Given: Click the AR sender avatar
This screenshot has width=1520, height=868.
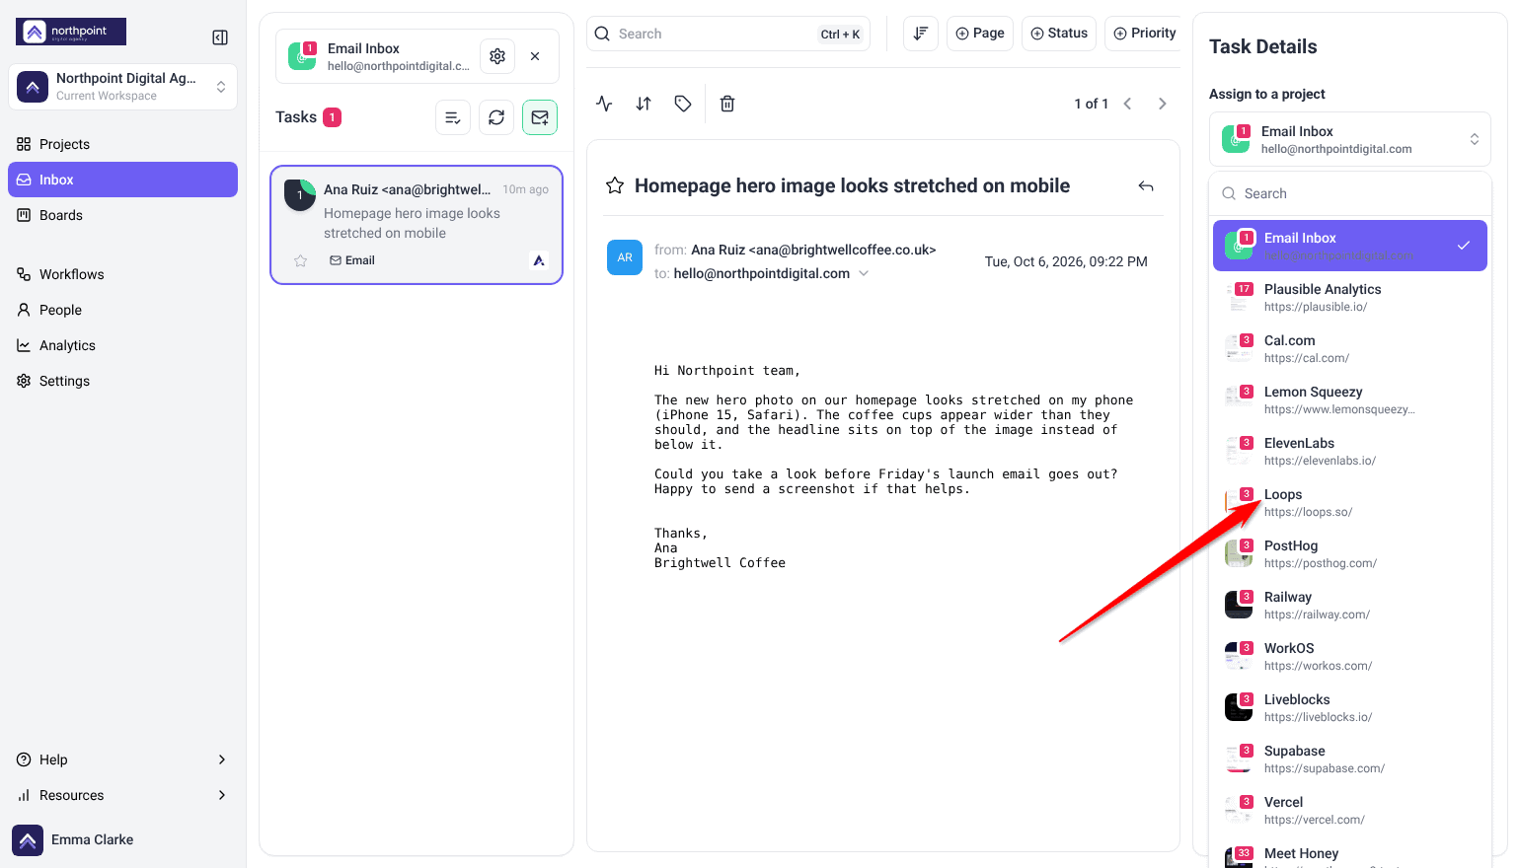Looking at the screenshot, I should pyautogui.click(x=625, y=257).
